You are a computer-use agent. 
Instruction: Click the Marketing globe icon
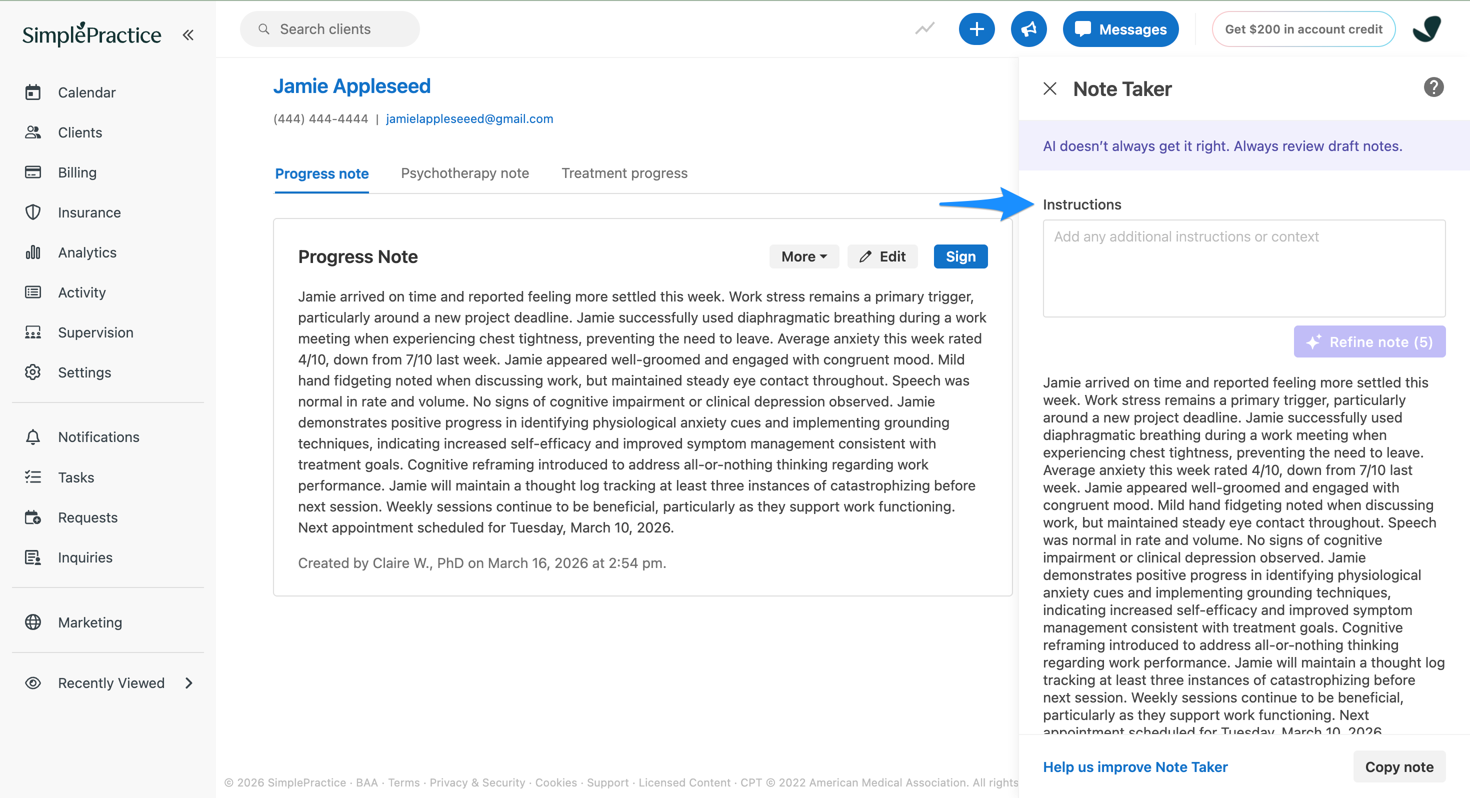pyautogui.click(x=33, y=622)
